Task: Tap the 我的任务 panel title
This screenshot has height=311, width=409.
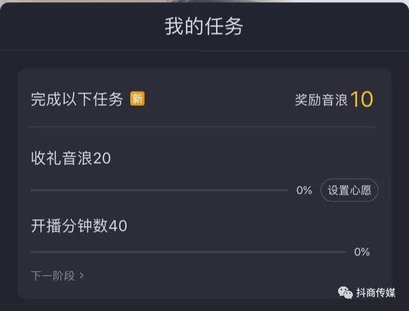Action: point(204,27)
